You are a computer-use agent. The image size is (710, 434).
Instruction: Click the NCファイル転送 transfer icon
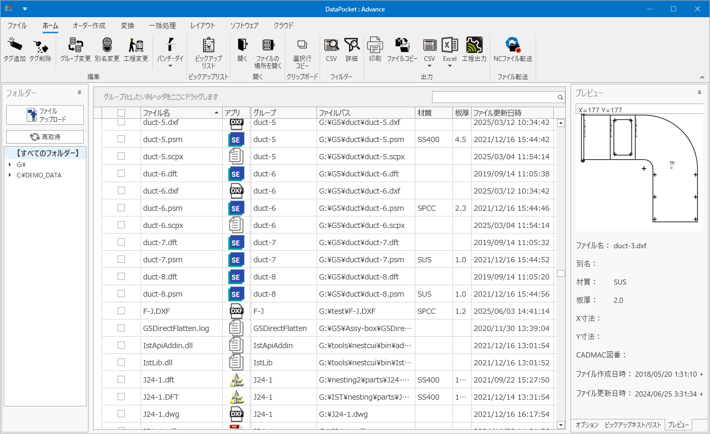click(x=513, y=45)
